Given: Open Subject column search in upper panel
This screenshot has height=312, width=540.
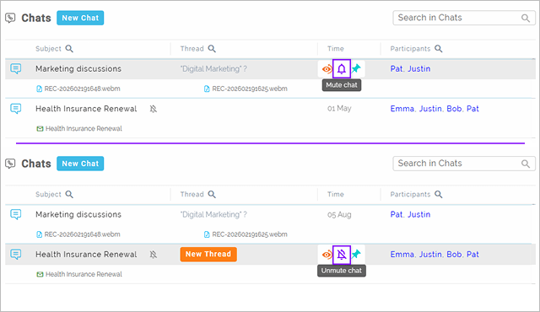Looking at the screenshot, I should coord(69,49).
